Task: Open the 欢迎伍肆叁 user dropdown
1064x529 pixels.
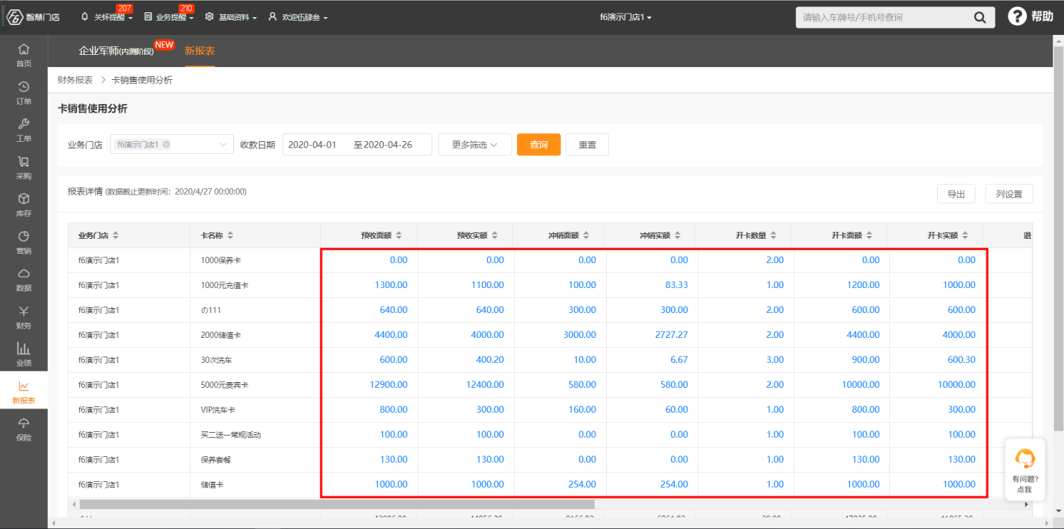Action: pyautogui.click(x=298, y=17)
